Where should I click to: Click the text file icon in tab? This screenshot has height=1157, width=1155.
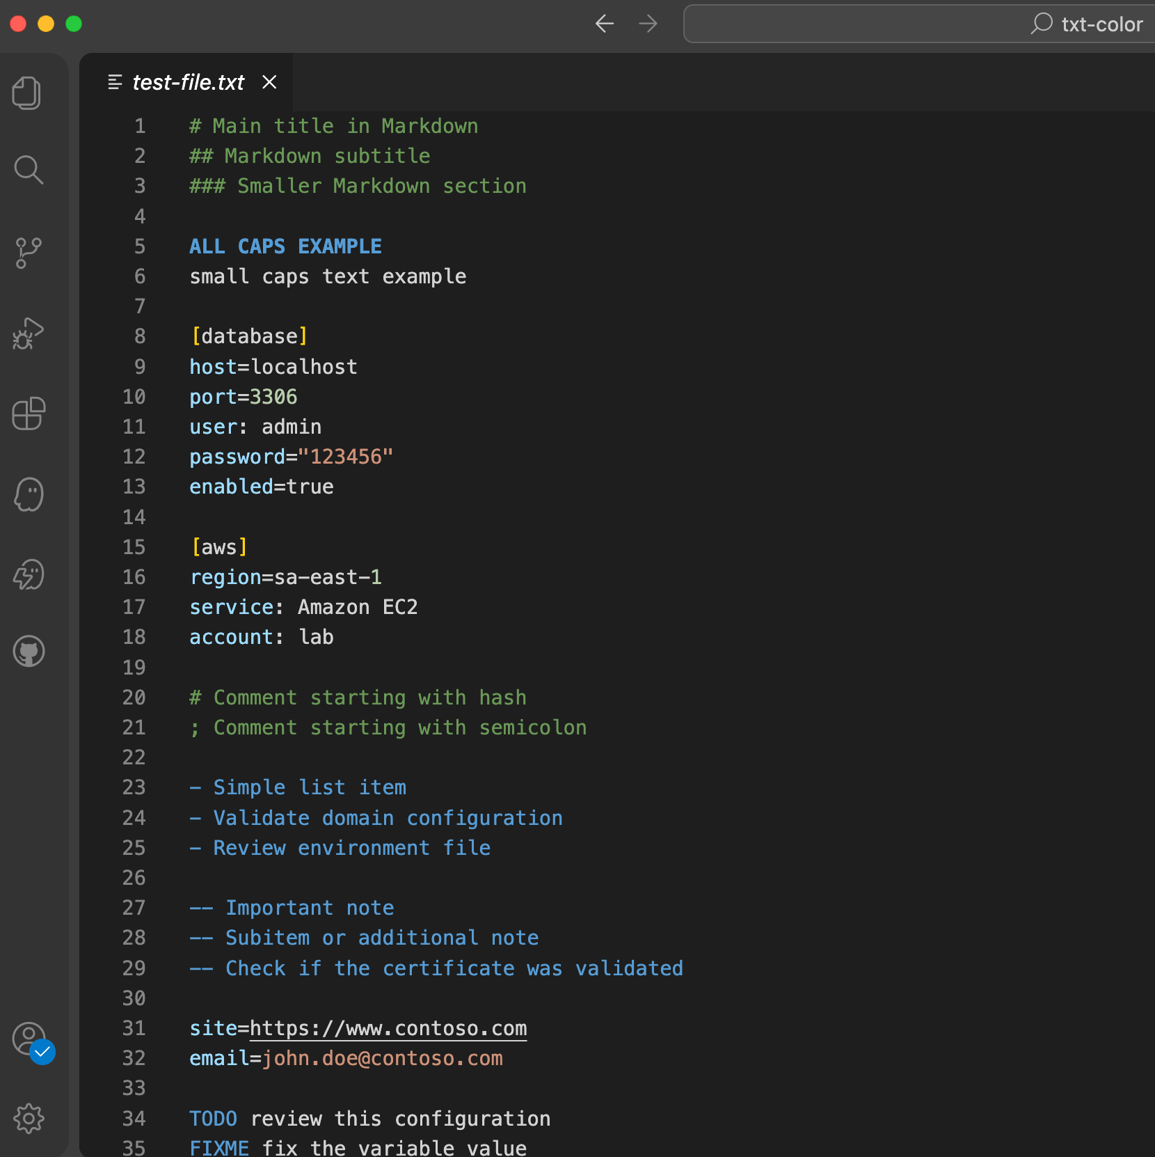coord(115,82)
